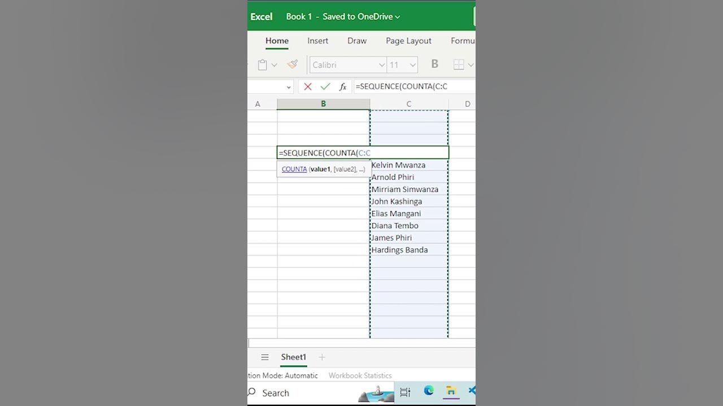Select cell containing James Phiri
Viewport: 723px width, 406px height.
point(409,238)
